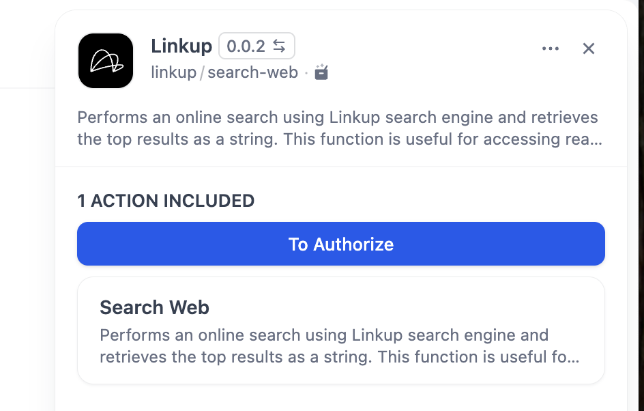644x411 pixels.
Task: Click the 1 ACTION INCLUDED section header
Action: tap(165, 201)
